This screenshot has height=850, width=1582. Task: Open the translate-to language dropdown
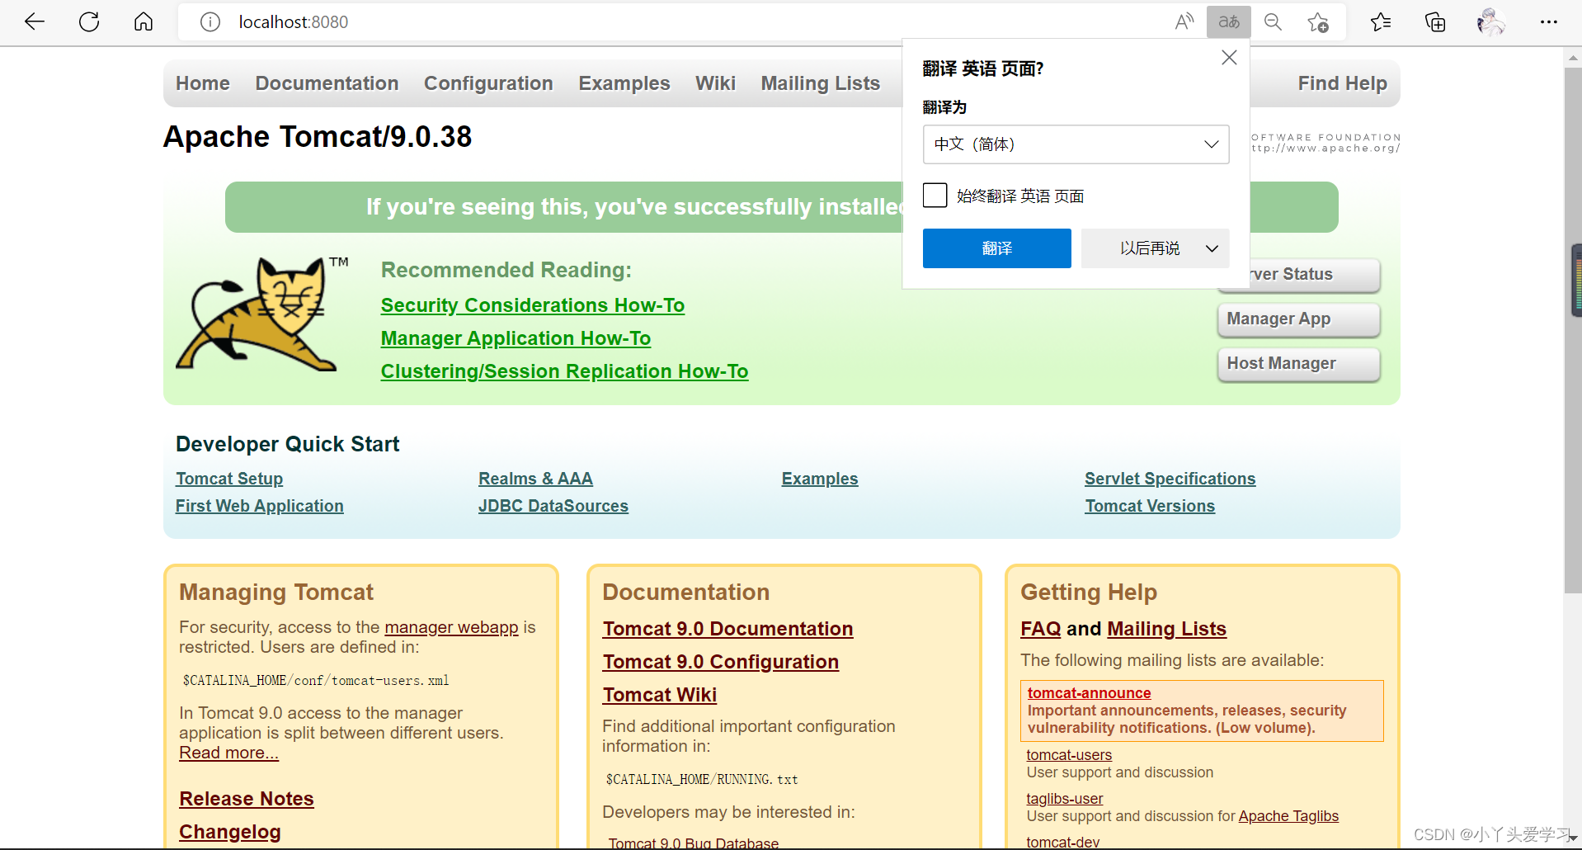(1076, 144)
